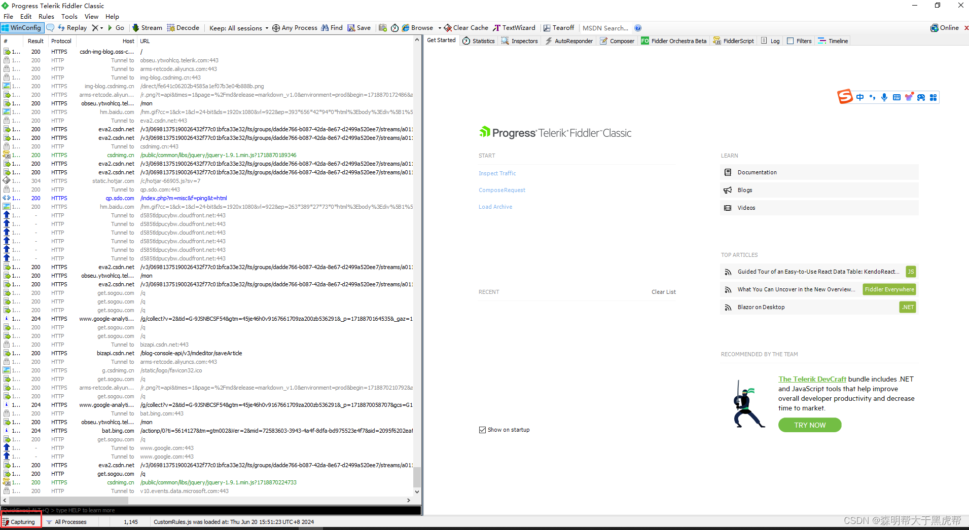
Task: Open the Help menu
Action: click(x=112, y=16)
